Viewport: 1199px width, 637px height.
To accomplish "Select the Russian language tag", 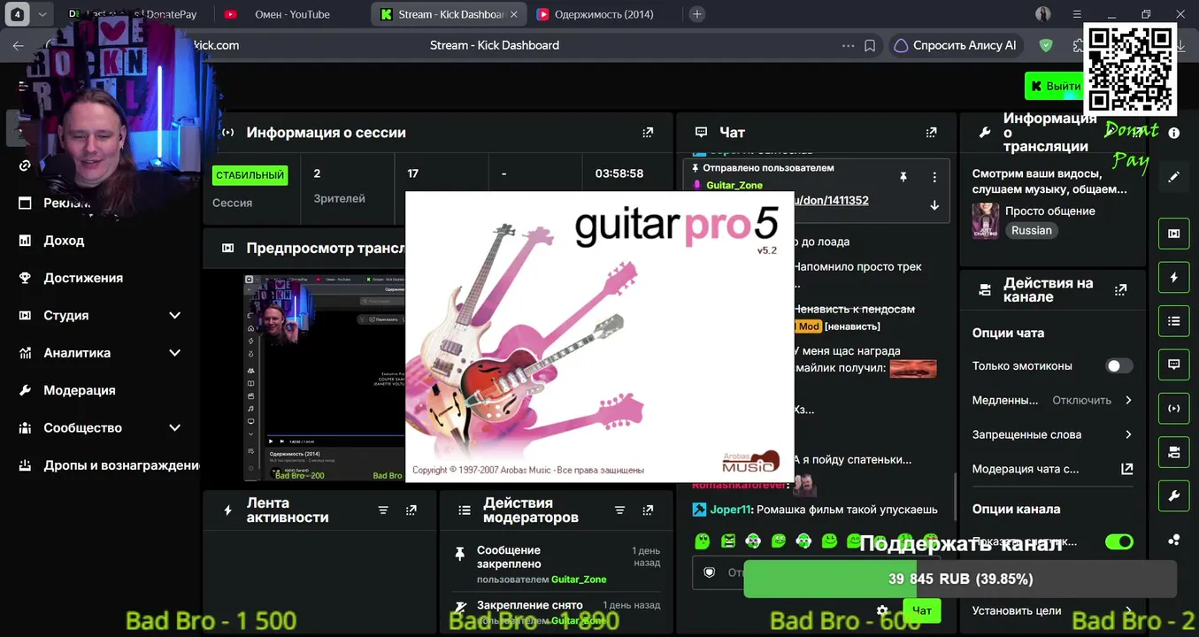I will click(1032, 231).
